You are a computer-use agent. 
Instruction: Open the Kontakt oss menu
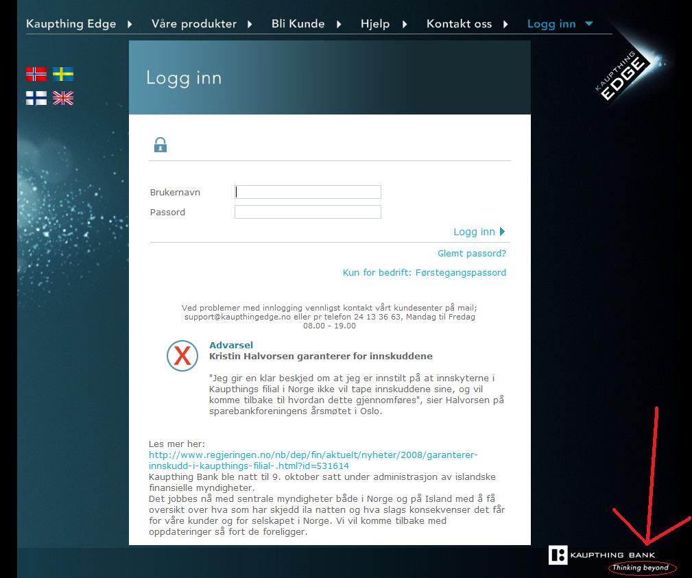459,24
